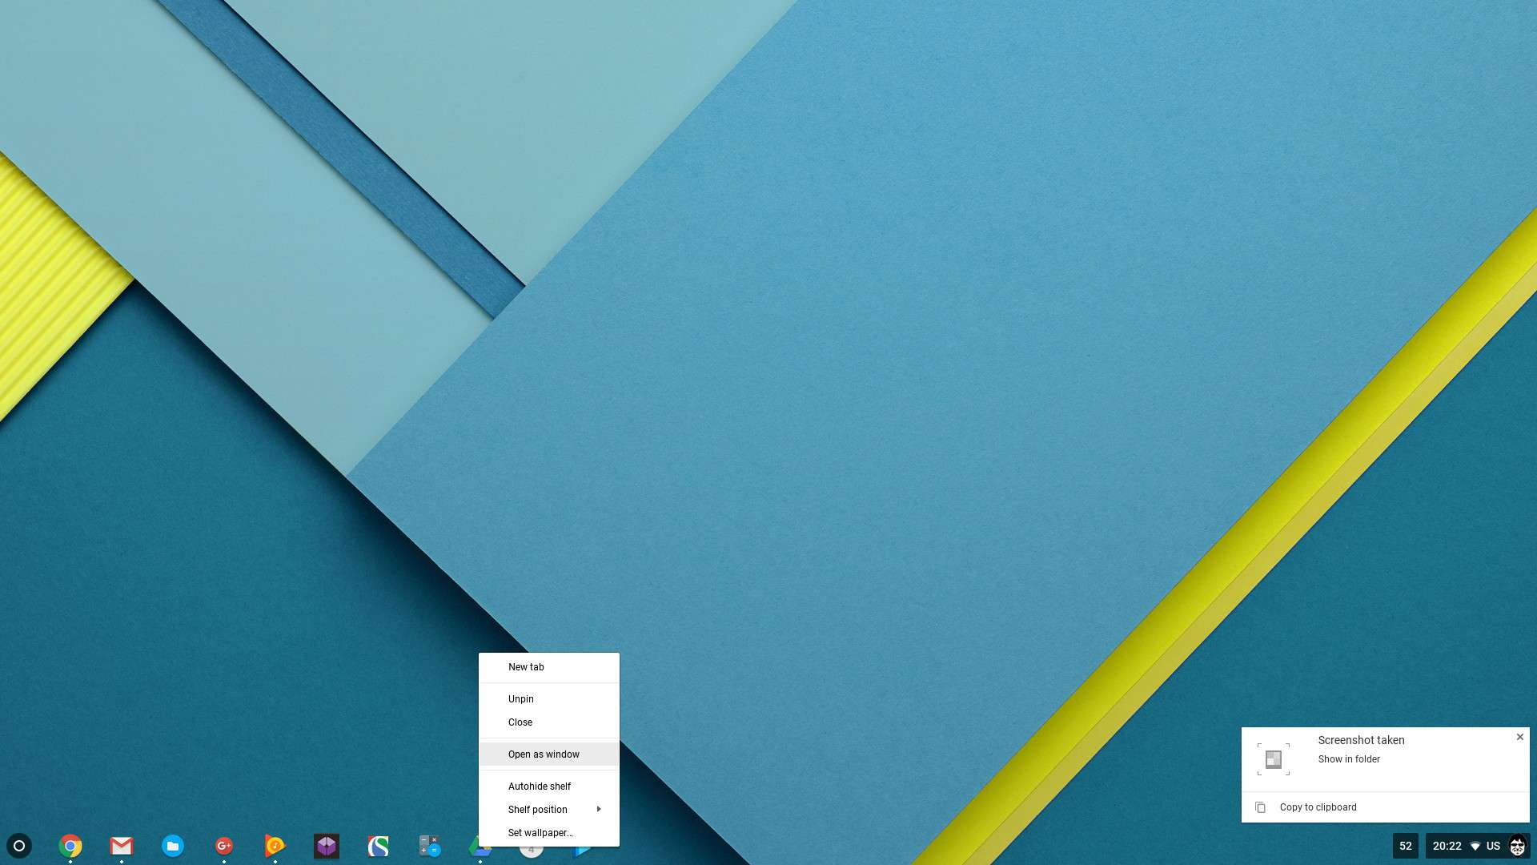Viewport: 1537px width, 865px height.
Task: Open the Wi-Fi status indicator
Action: click(x=1475, y=847)
